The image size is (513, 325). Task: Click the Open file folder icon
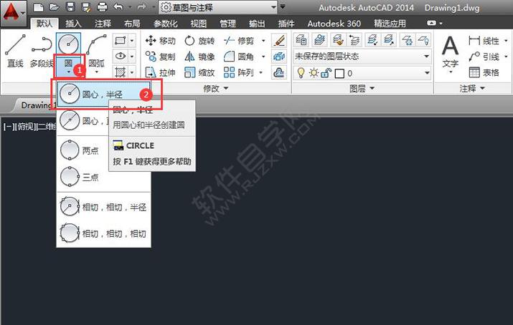55,7
